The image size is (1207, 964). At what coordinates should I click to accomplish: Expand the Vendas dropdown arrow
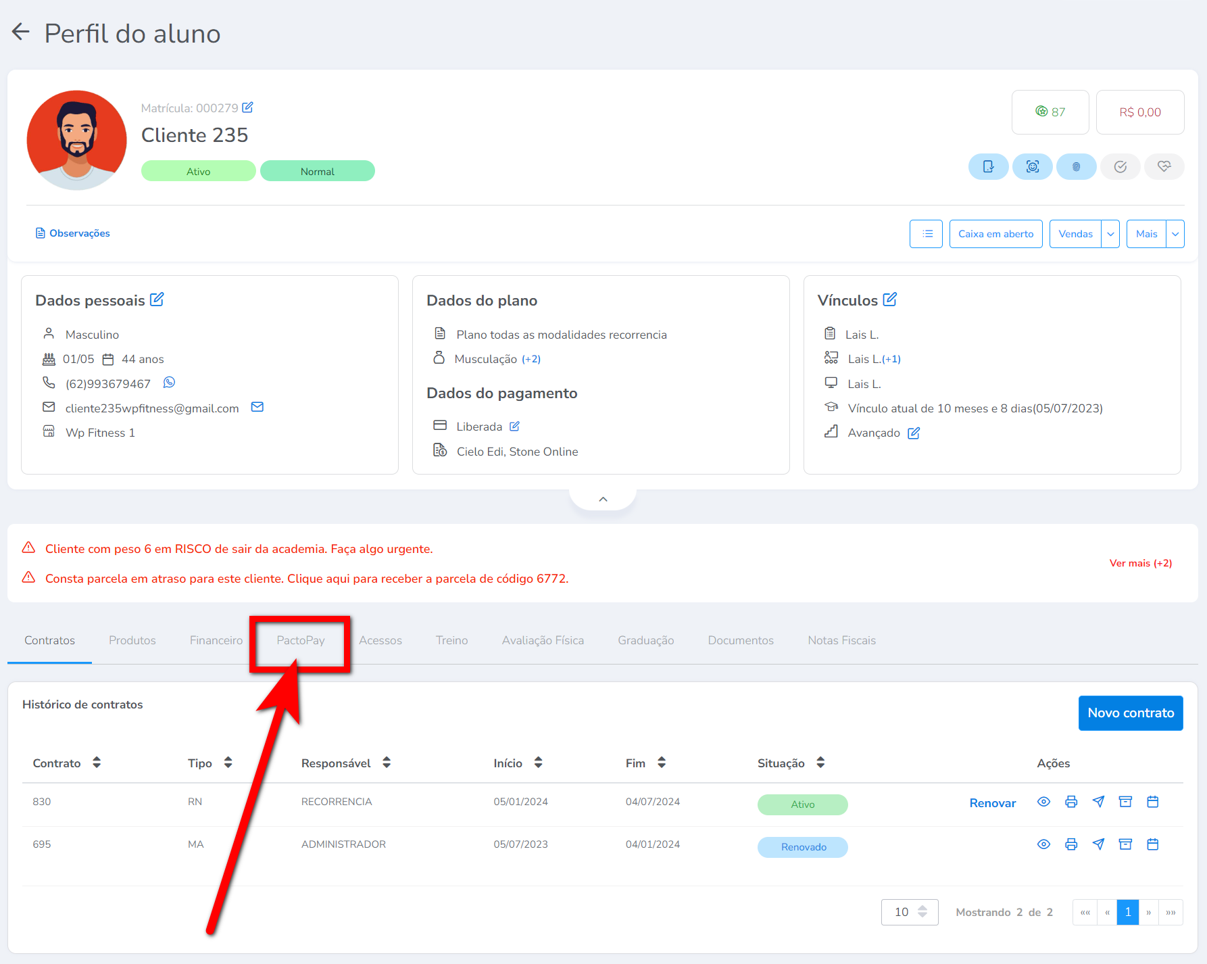(x=1110, y=234)
